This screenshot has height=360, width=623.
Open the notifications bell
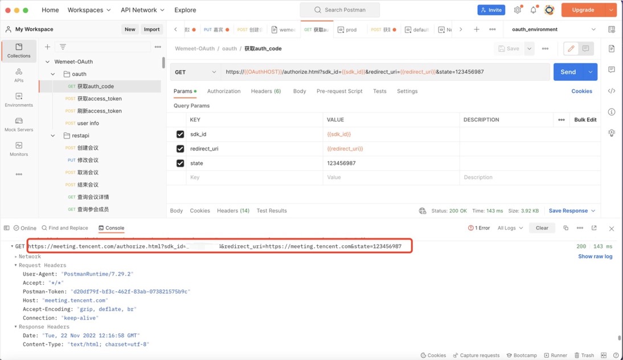tap(533, 10)
